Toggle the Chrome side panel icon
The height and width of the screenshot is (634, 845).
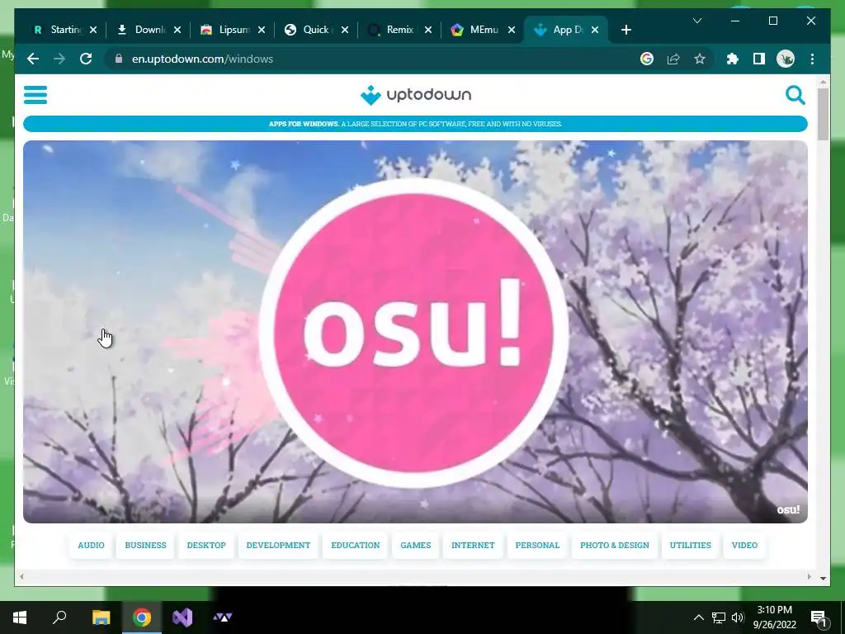759,59
